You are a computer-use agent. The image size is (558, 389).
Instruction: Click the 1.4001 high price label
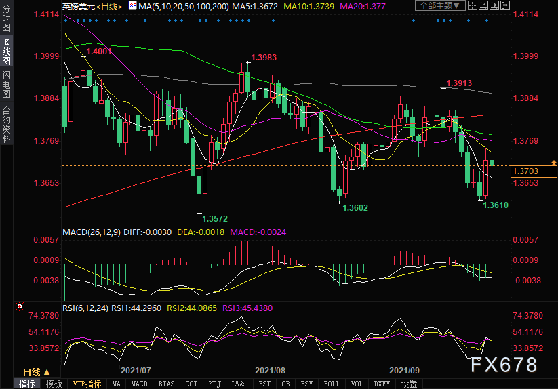(x=99, y=52)
